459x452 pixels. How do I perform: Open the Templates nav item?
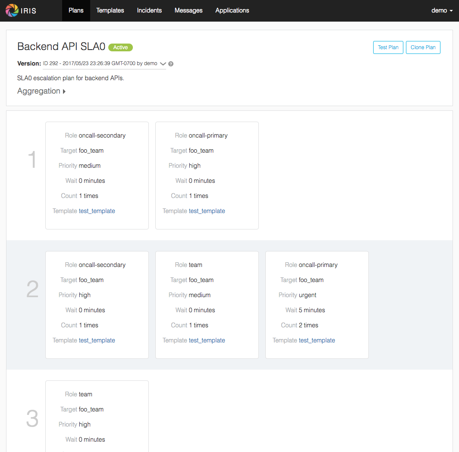click(110, 10)
